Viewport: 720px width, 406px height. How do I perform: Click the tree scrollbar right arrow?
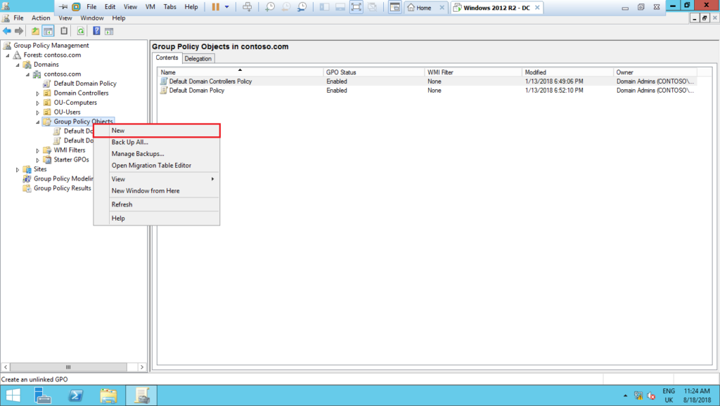[x=142, y=367]
